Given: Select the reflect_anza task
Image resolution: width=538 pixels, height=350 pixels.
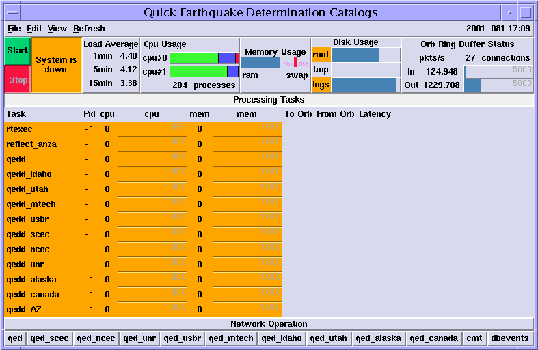Looking at the screenshot, I should coord(31,144).
